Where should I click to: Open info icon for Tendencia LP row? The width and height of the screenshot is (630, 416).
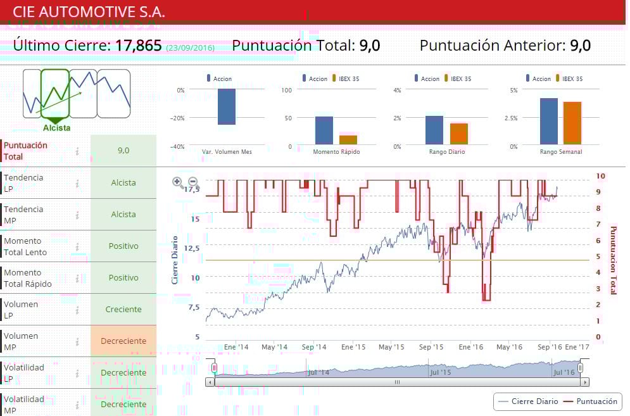pyautogui.click(x=77, y=183)
